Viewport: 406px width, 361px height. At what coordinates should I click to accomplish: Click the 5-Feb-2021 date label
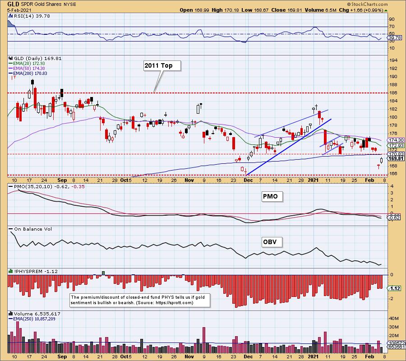point(19,10)
